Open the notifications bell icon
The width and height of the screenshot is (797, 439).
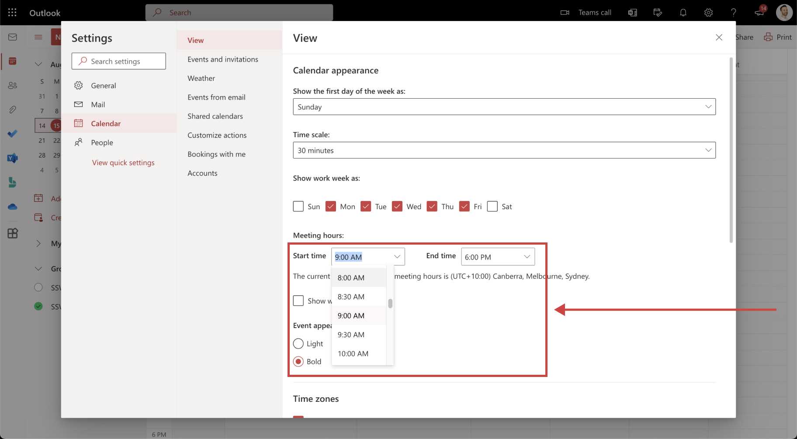(683, 13)
